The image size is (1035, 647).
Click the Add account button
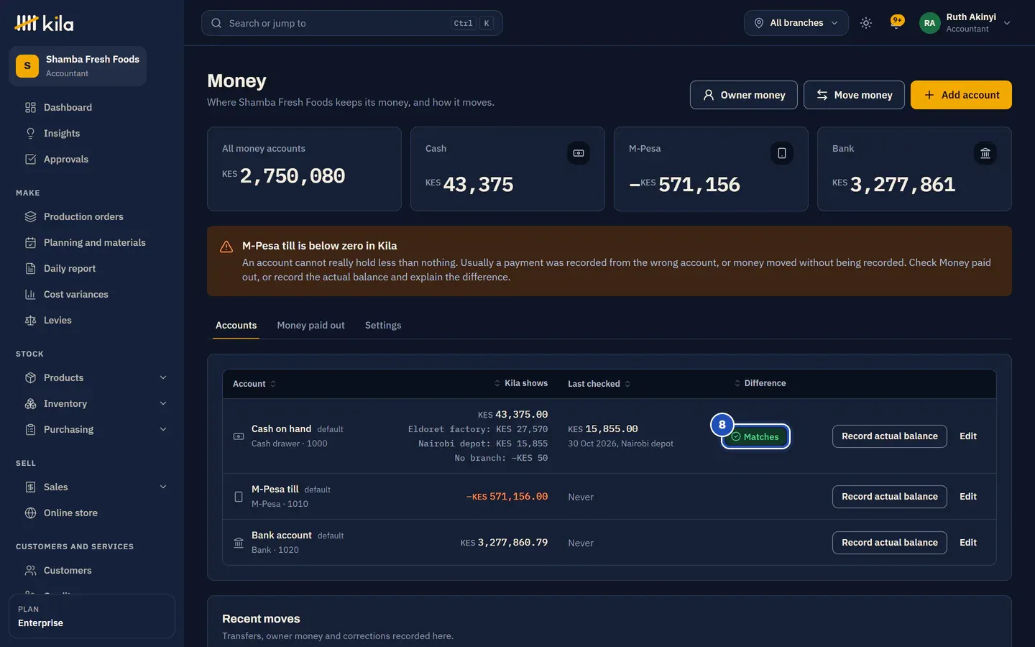coord(961,95)
